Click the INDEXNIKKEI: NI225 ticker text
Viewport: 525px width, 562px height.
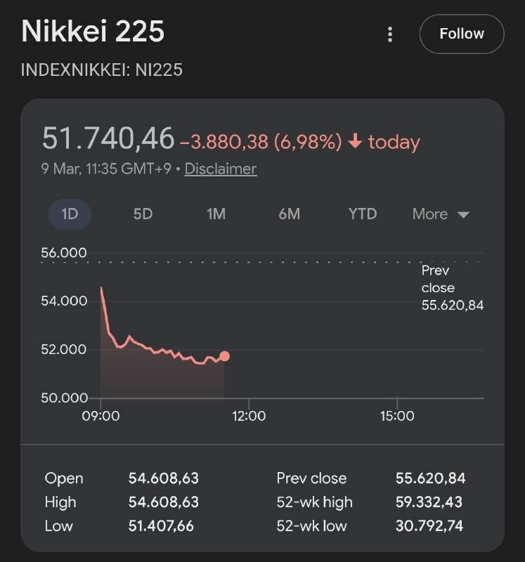coord(103,70)
